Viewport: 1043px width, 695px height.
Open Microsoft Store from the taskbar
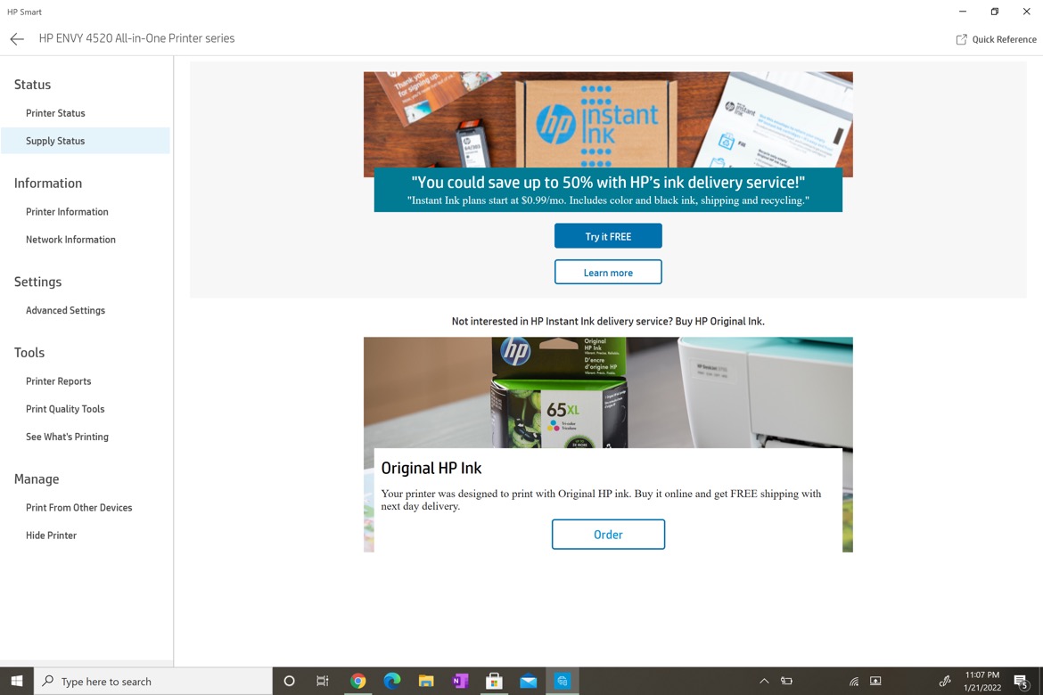(x=494, y=681)
